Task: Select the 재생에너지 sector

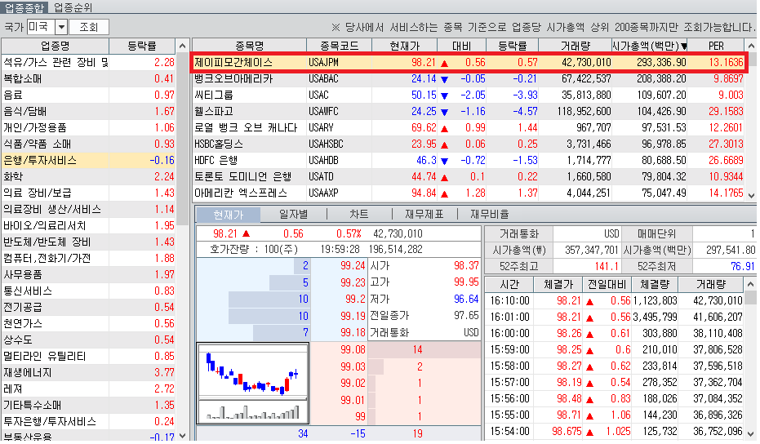Action: 89,372
